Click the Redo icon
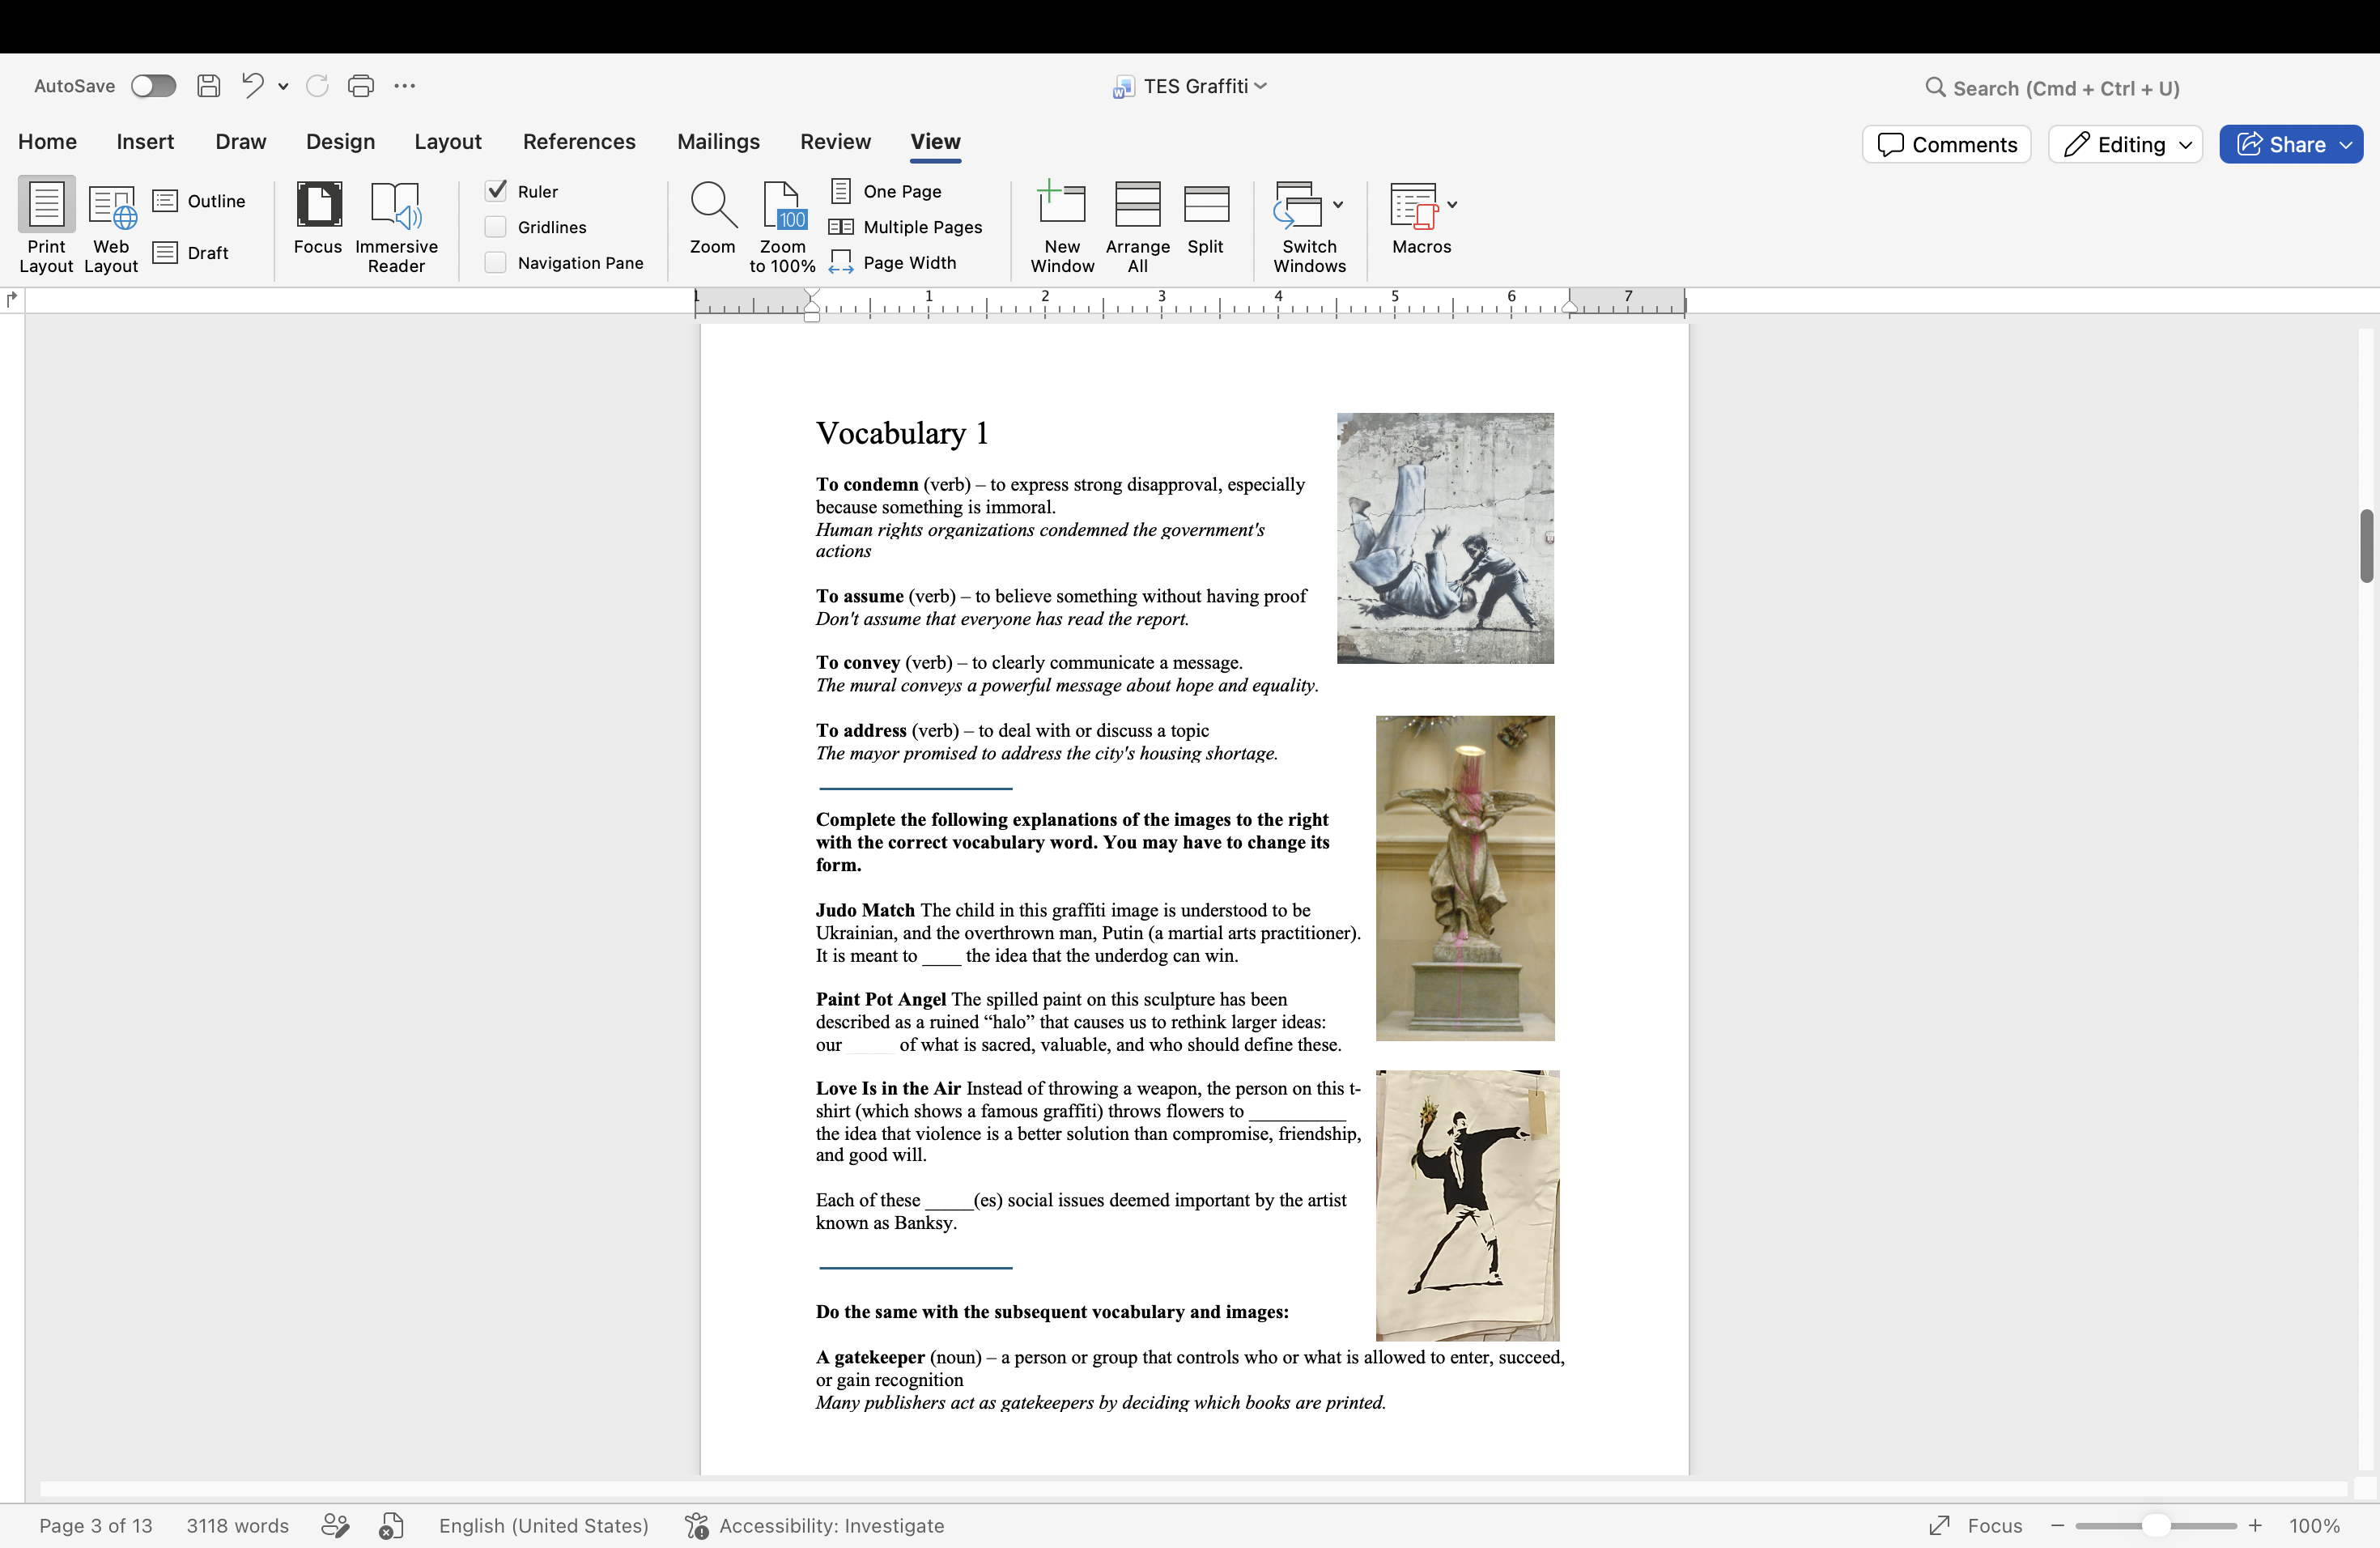 click(317, 86)
